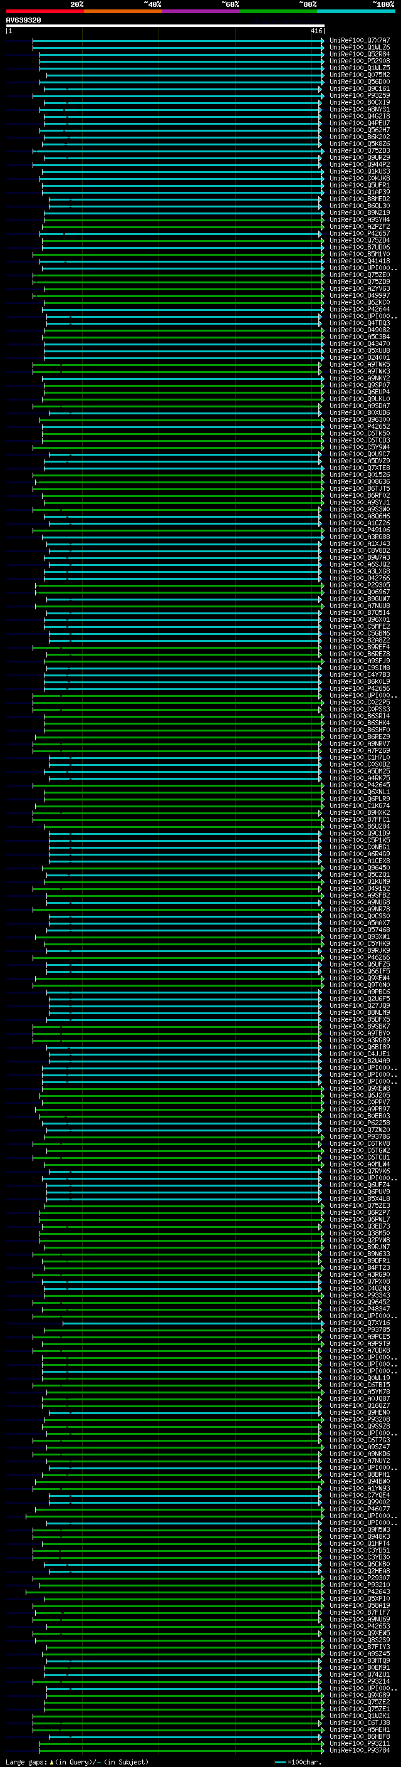Select the UniRef100_P93259 label
This screenshot has height=1767, width=401.
tap(360, 95)
